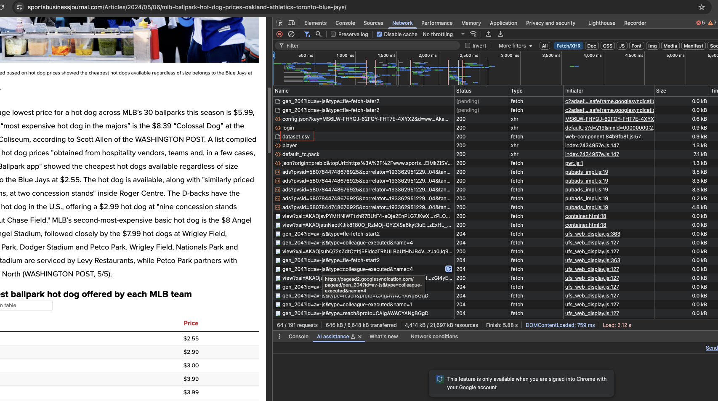
Task: Switch to the Elements tab
Action: 315,23
